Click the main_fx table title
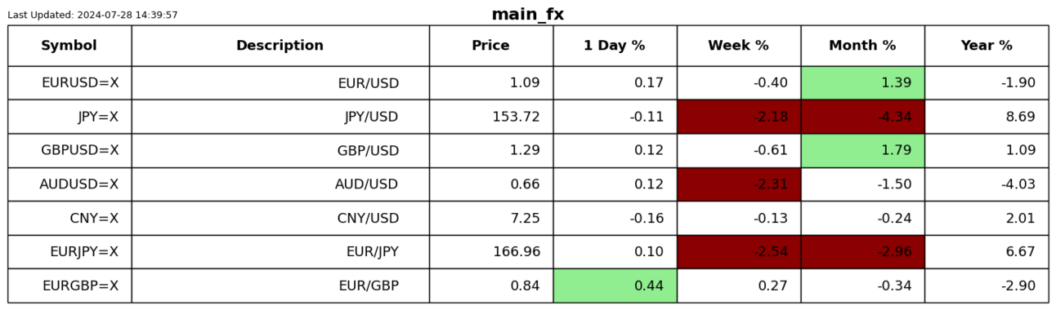The height and width of the screenshot is (310, 1056). (x=528, y=15)
